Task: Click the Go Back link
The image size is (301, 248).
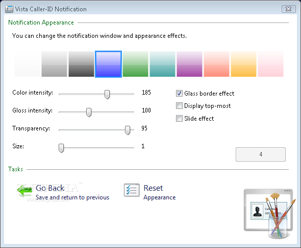Action: tap(50, 188)
